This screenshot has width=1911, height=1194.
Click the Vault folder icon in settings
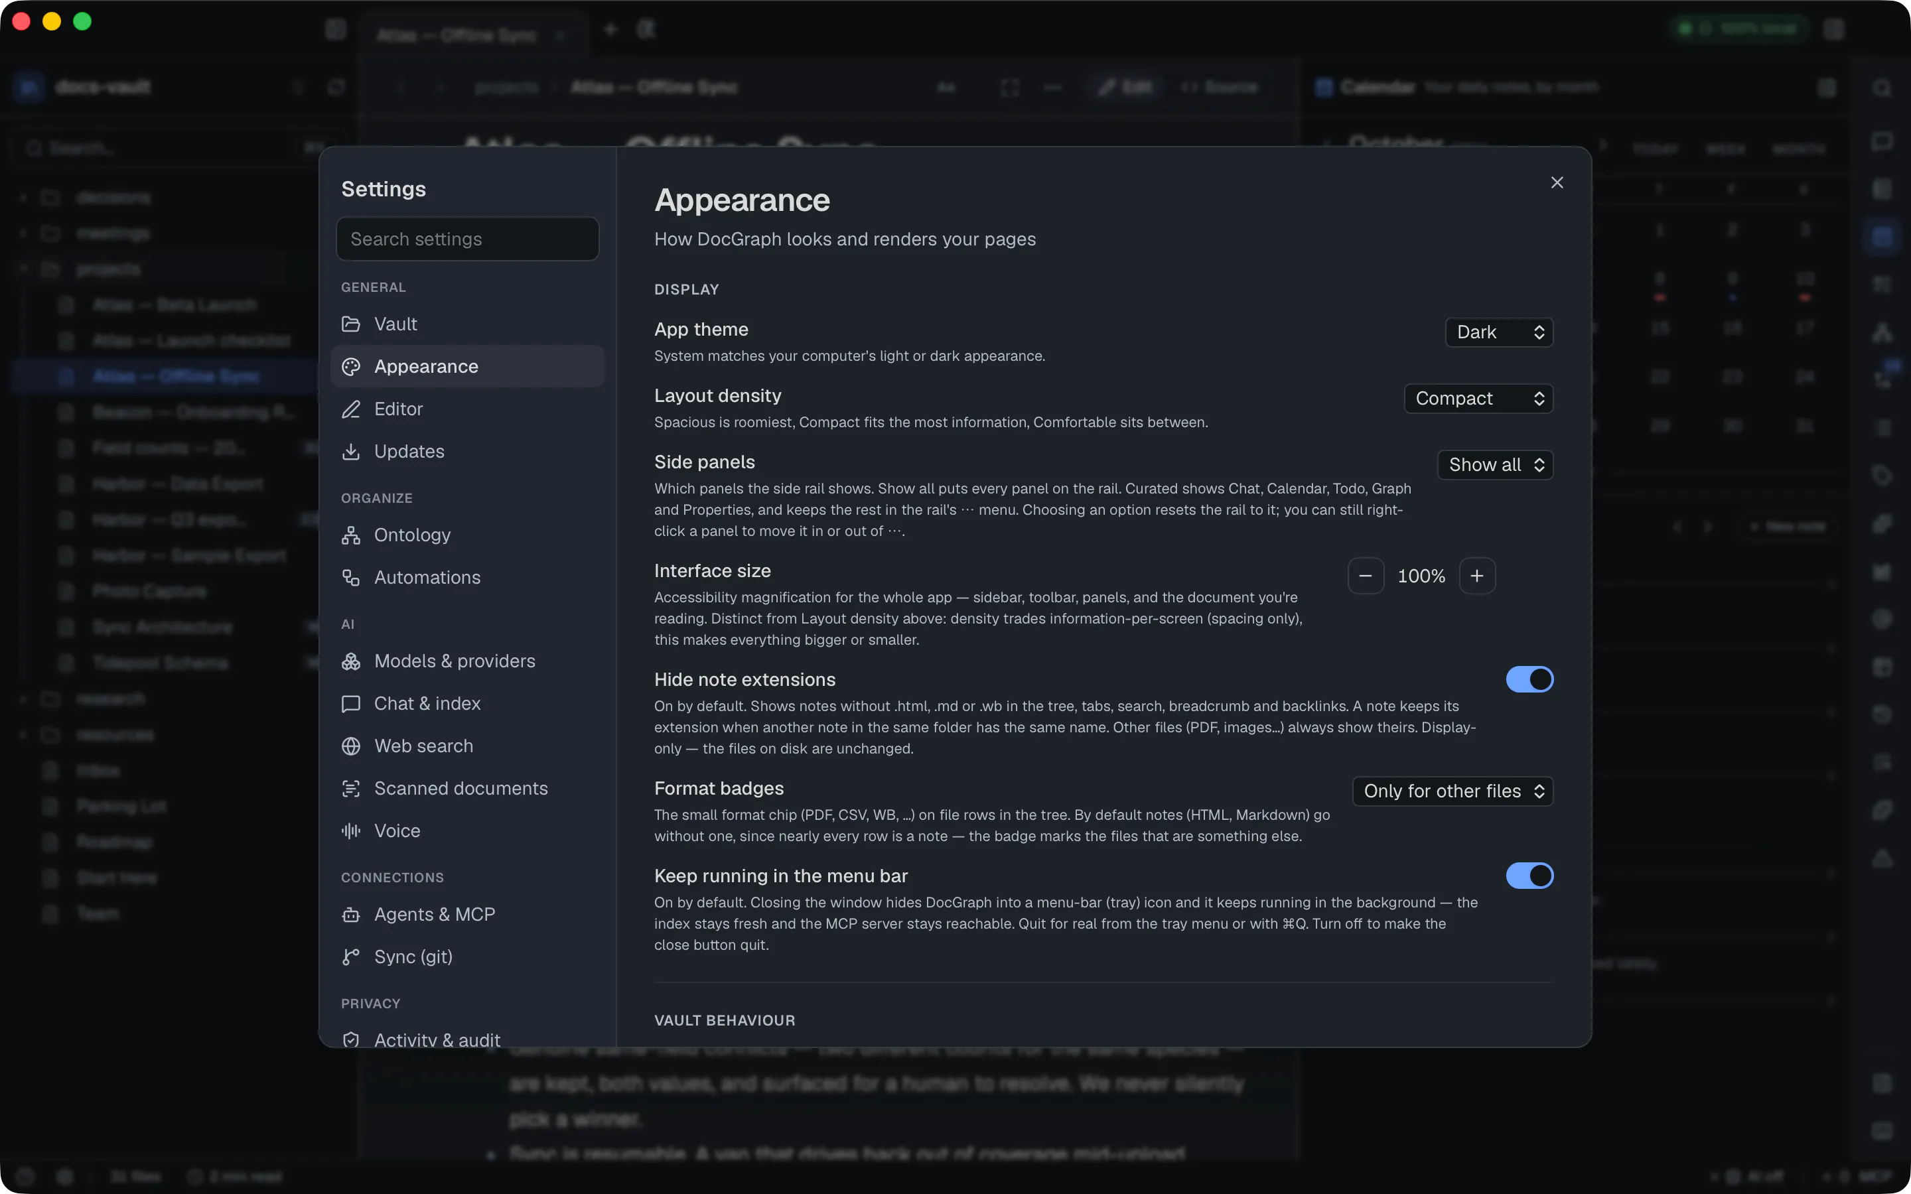point(350,324)
